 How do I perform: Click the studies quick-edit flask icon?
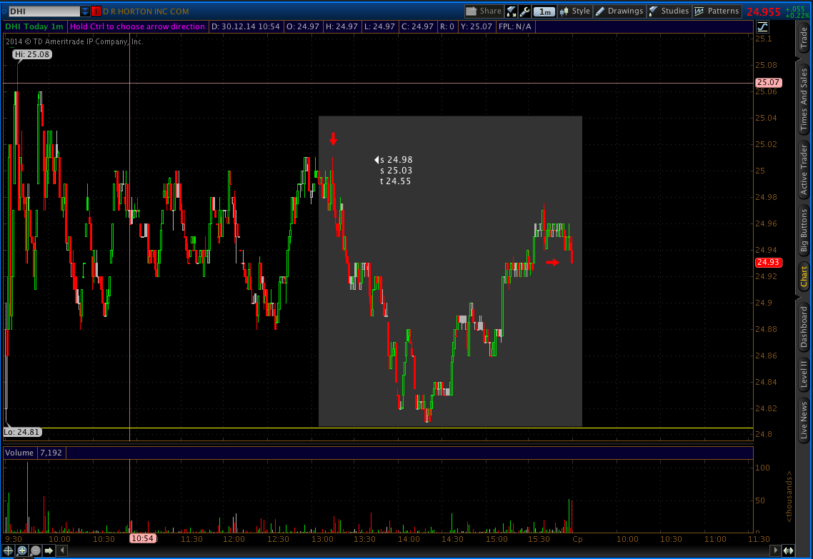coord(512,11)
